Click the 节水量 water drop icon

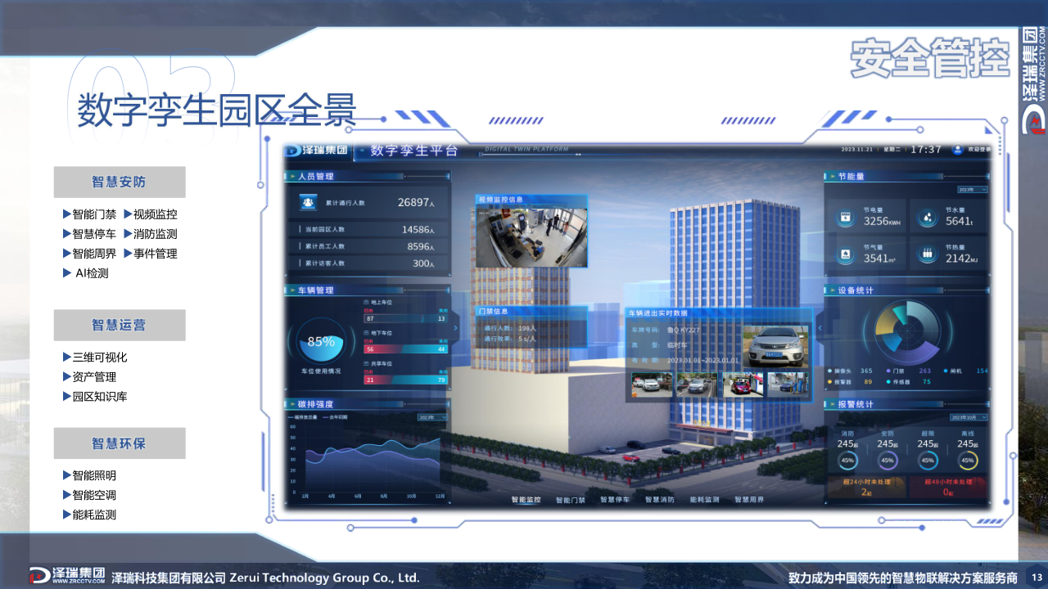(927, 218)
